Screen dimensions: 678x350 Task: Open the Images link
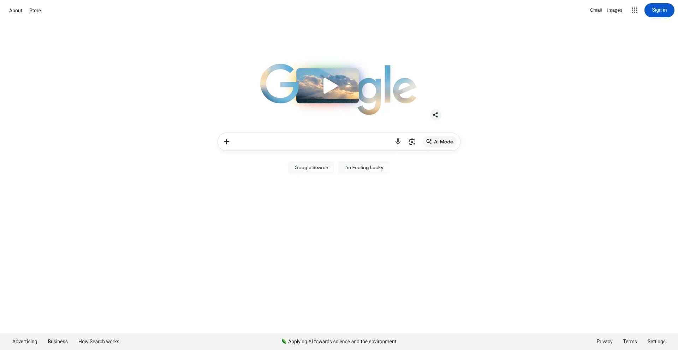pyautogui.click(x=614, y=10)
